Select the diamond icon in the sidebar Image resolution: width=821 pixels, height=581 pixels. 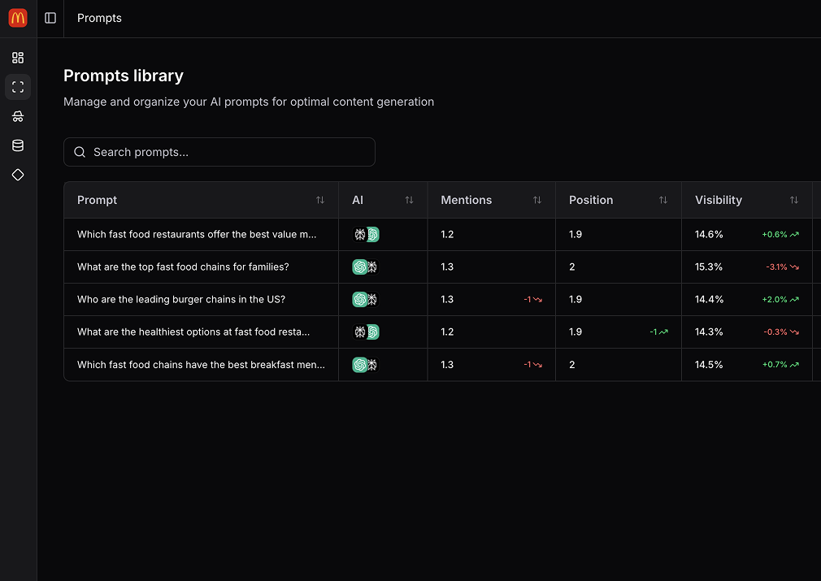(x=18, y=175)
